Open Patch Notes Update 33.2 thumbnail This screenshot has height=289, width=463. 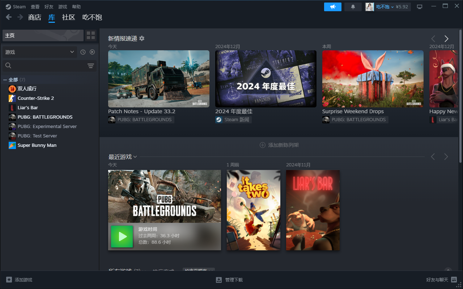[159, 79]
